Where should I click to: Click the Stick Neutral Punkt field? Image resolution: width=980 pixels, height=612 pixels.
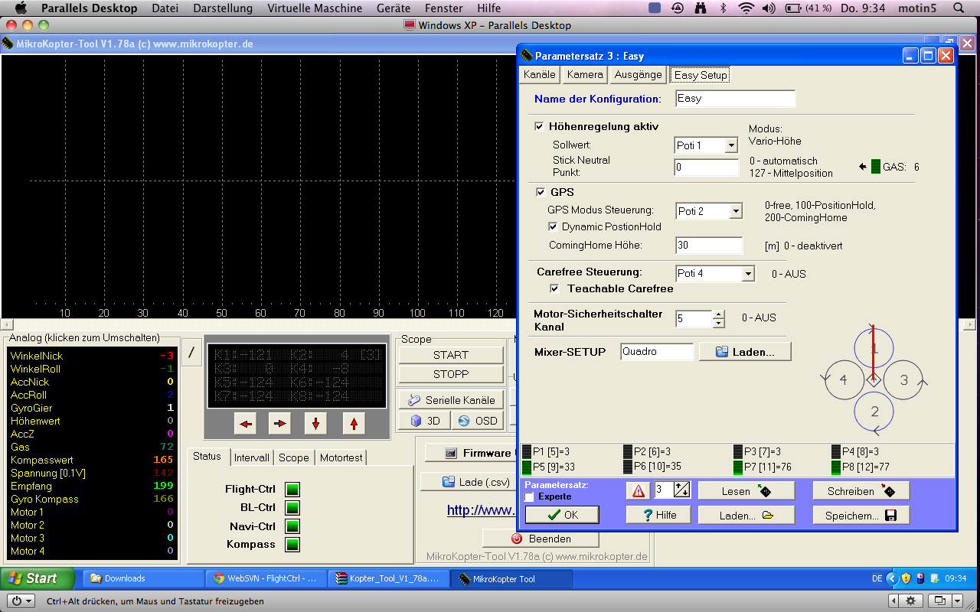(706, 167)
